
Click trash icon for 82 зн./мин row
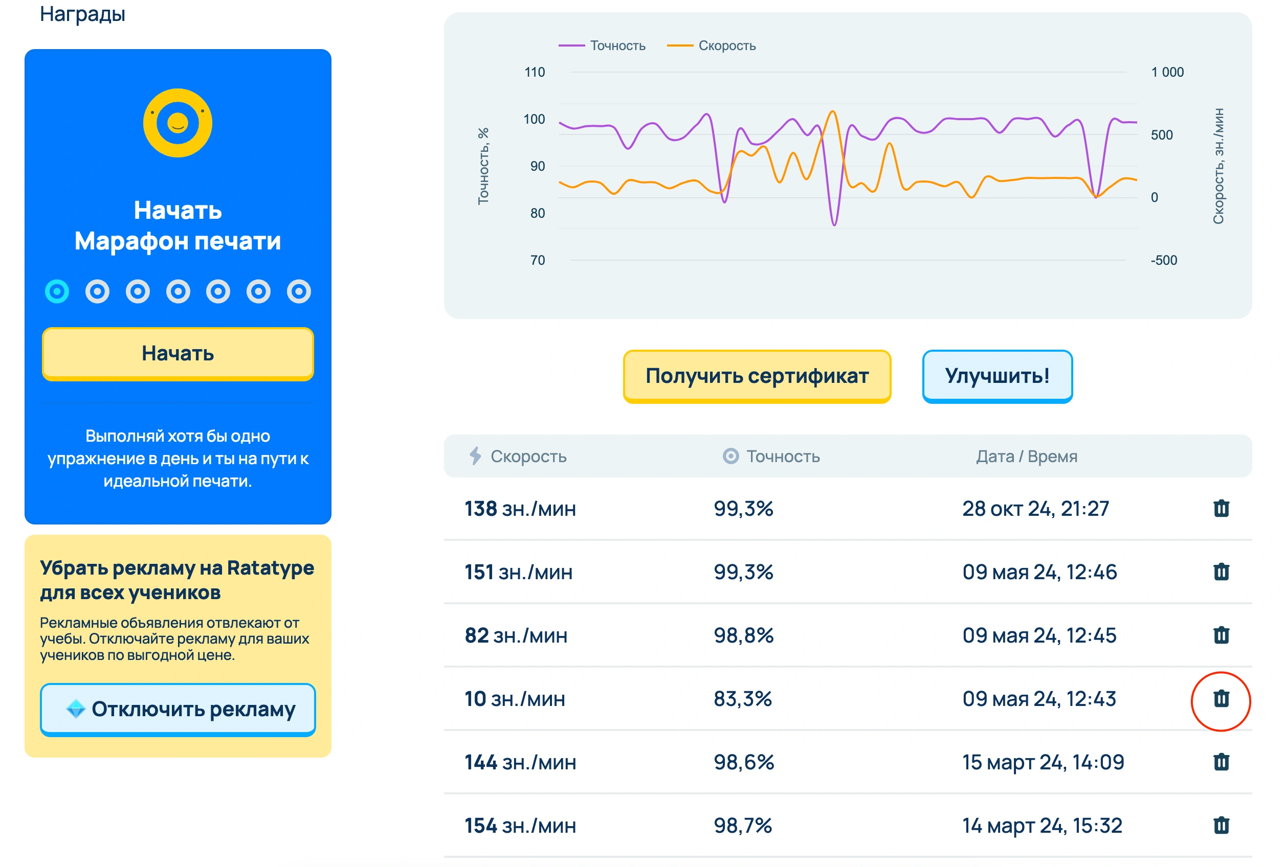coord(1221,635)
